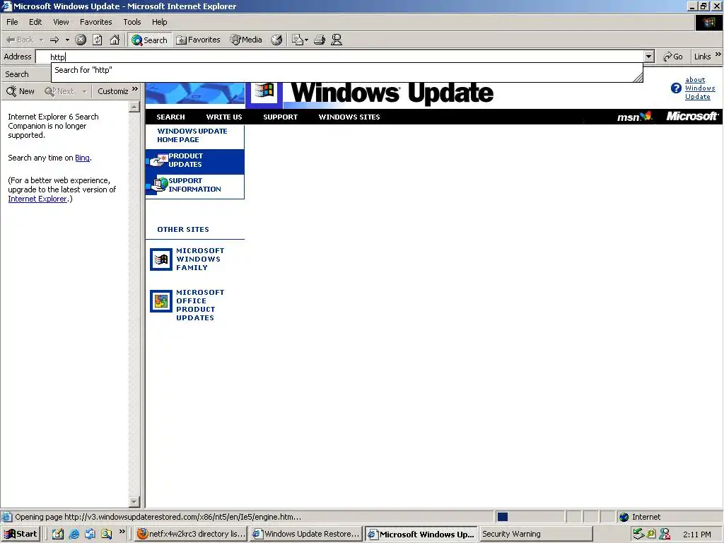This screenshot has width=724, height=543.
Task: Toggle the Search pane toolbar button
Action: [x=150, y=40]
